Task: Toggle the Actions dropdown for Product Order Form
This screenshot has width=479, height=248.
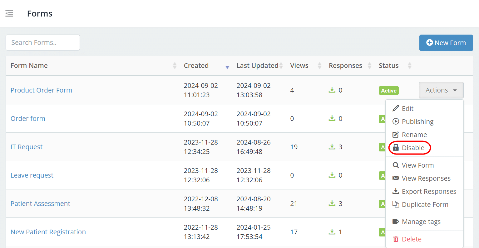Action: [x=441, y=90]
